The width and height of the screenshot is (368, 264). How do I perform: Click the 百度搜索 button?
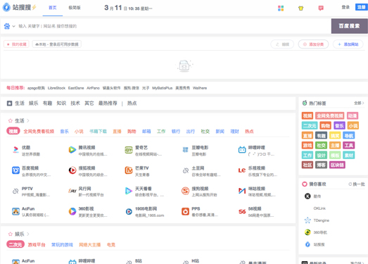pos(349,26)
